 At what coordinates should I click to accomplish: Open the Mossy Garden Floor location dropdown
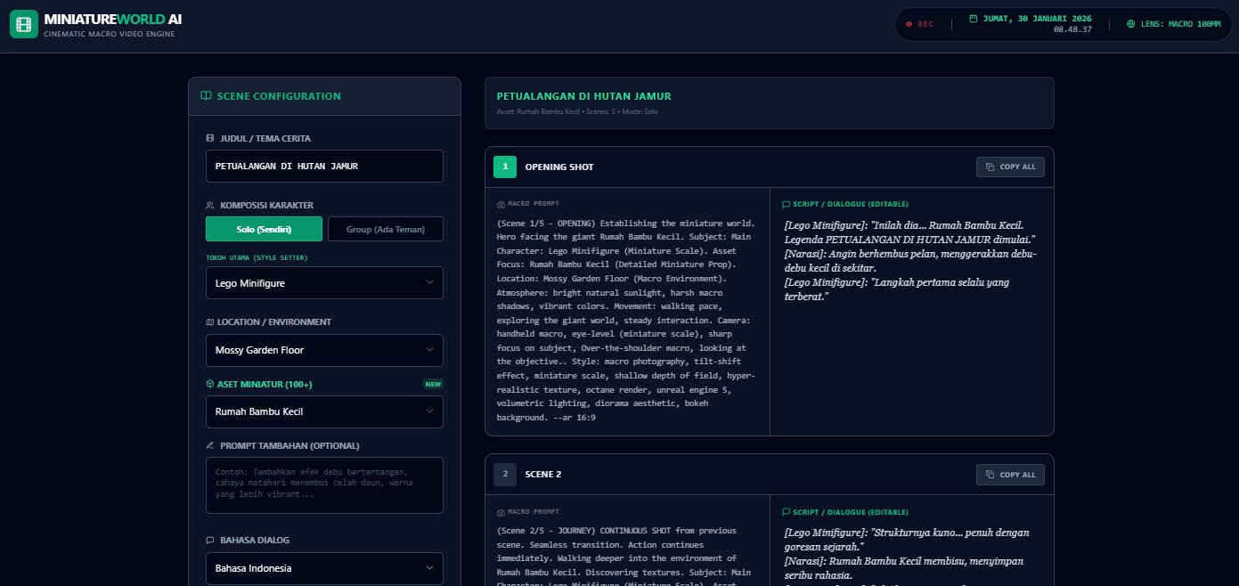point(324,350)
